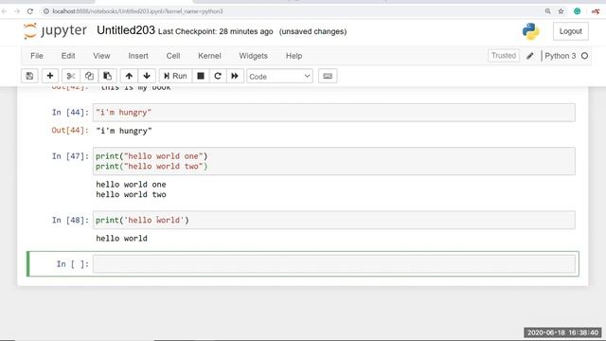Viewport: 606px width, 341px height.
Task: Restart the kernel with circular arrow
Action: coord(218,76)
